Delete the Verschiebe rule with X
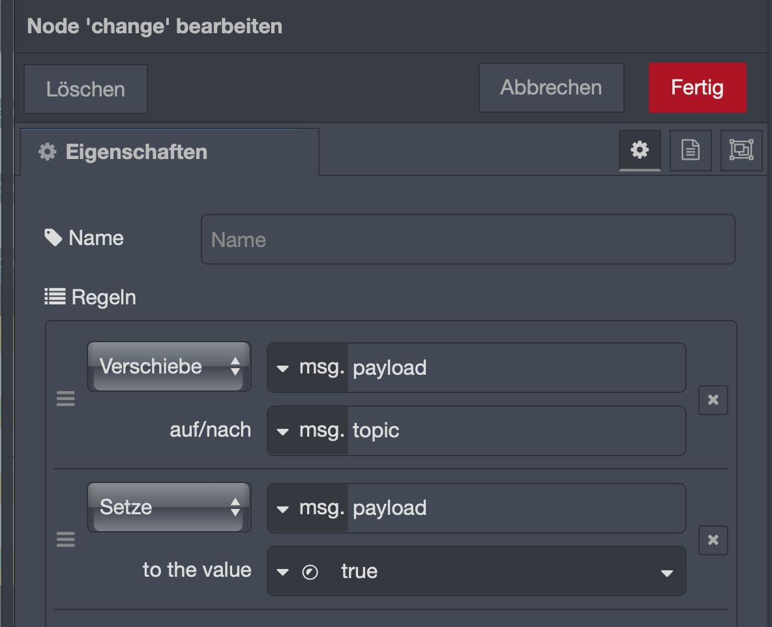 point(713,400)
